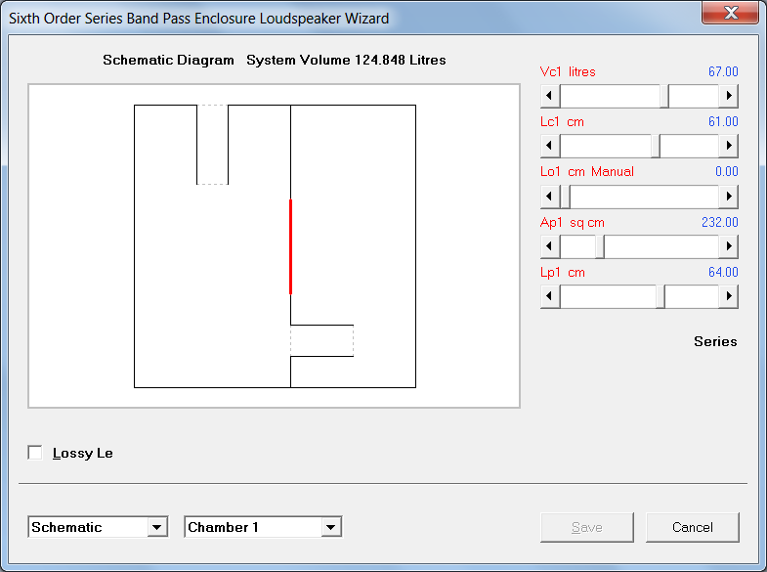
Task: Click the disabled Save button
Action: coord(587,527)
